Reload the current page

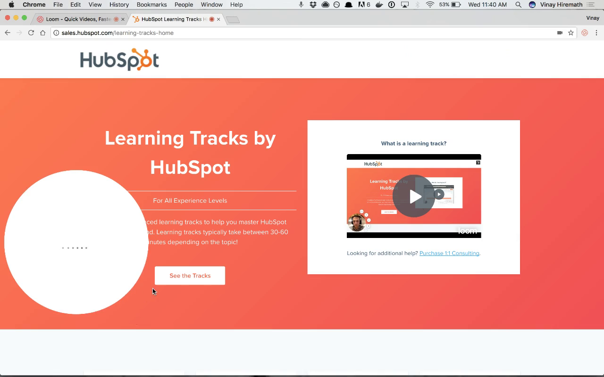(x=31, y=33)
